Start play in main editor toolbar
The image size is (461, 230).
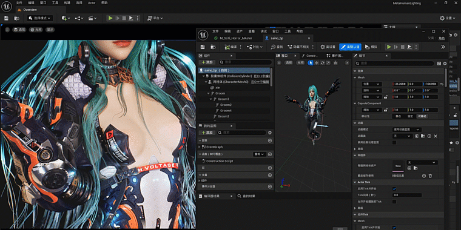pyautogui.click(x=110, y=18)
